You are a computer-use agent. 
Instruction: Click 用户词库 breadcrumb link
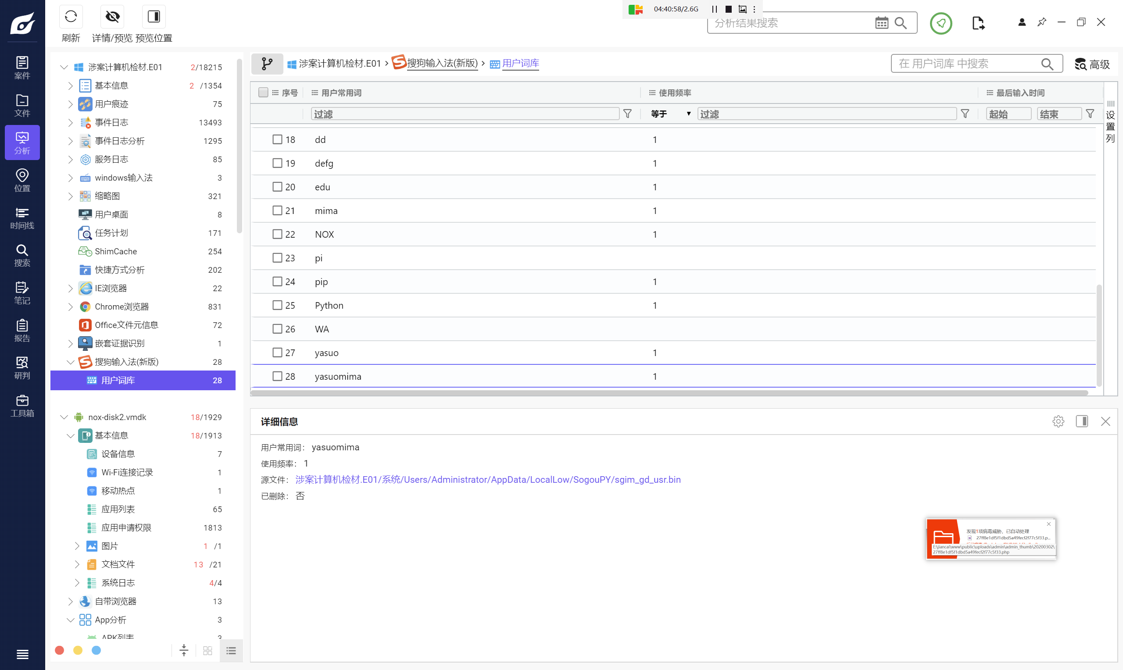pyautogui.click(x=520, y=63)
